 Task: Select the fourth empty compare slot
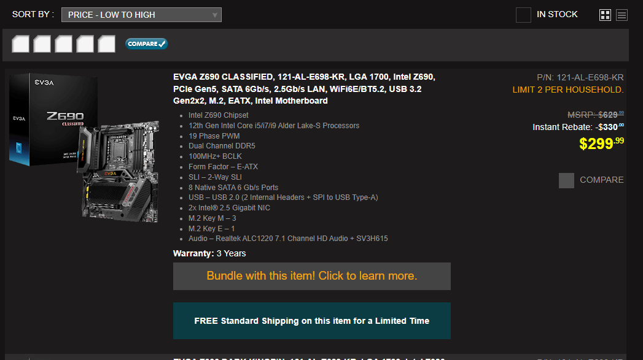point(85,44)
